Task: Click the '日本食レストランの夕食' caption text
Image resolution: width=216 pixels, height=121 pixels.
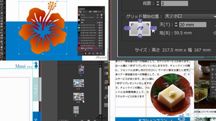Action: point(205,112)
